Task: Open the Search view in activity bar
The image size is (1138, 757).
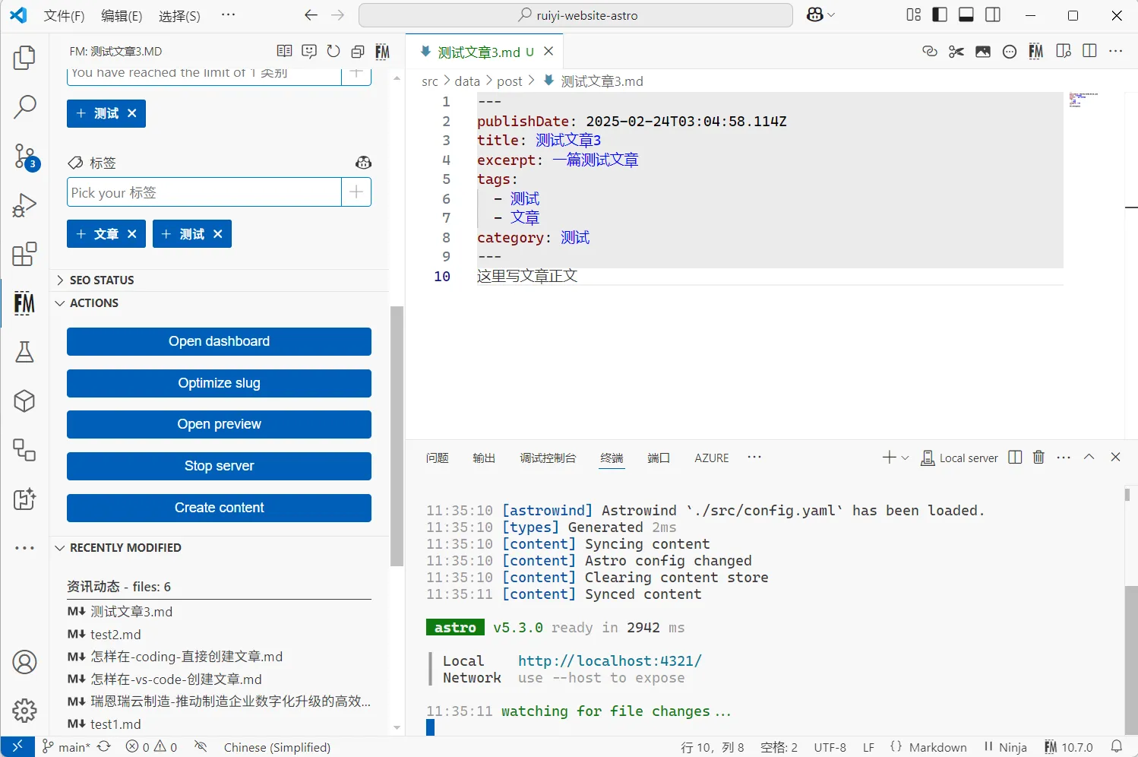Action: click(x=24, y=107)
